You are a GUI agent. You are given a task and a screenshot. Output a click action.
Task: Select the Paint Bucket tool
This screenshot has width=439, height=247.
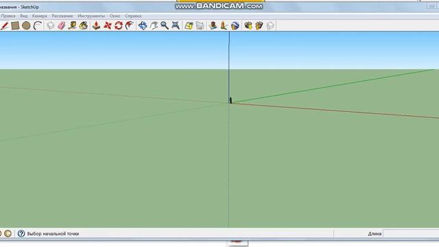tap(83, 26)
